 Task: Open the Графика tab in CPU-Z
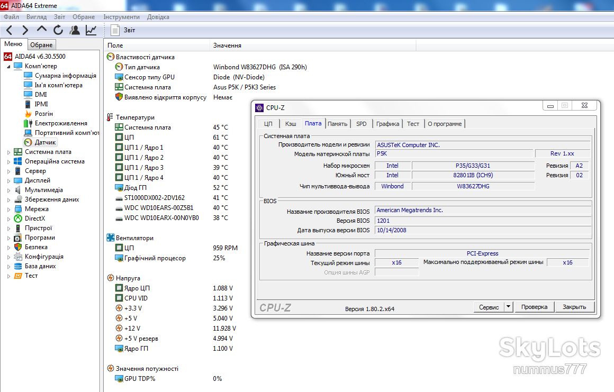click(387, 124)
